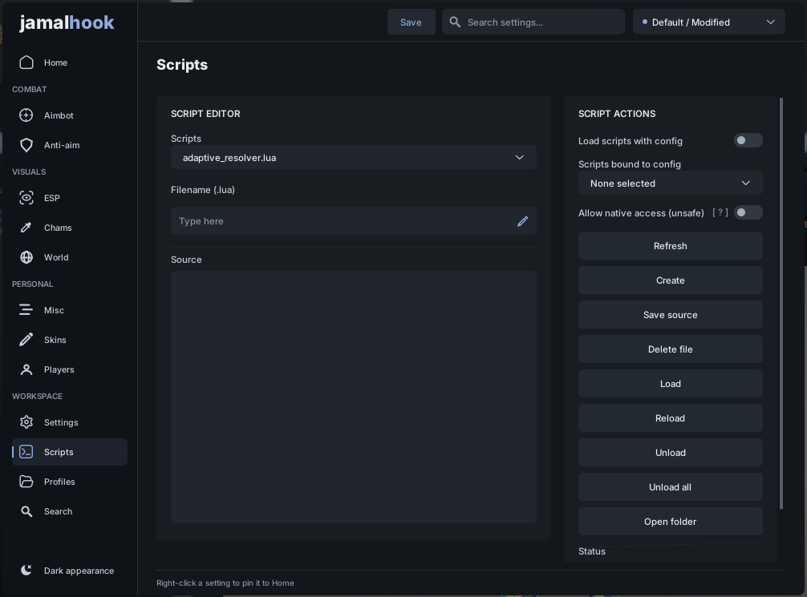Click the Create script button
Viewport: 807px width, 597px height.
tap(670, 280)
